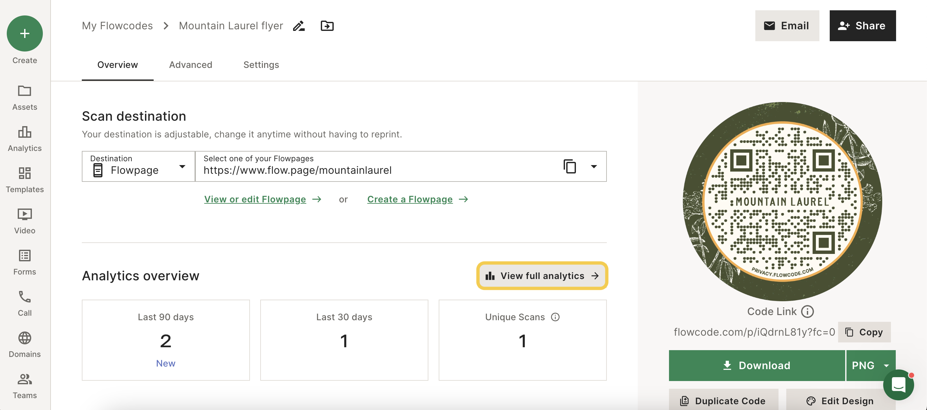The height and width of the screenshot is (410, 927).
Task: Click the Flowpage URL field
Action: coord(401,166)
